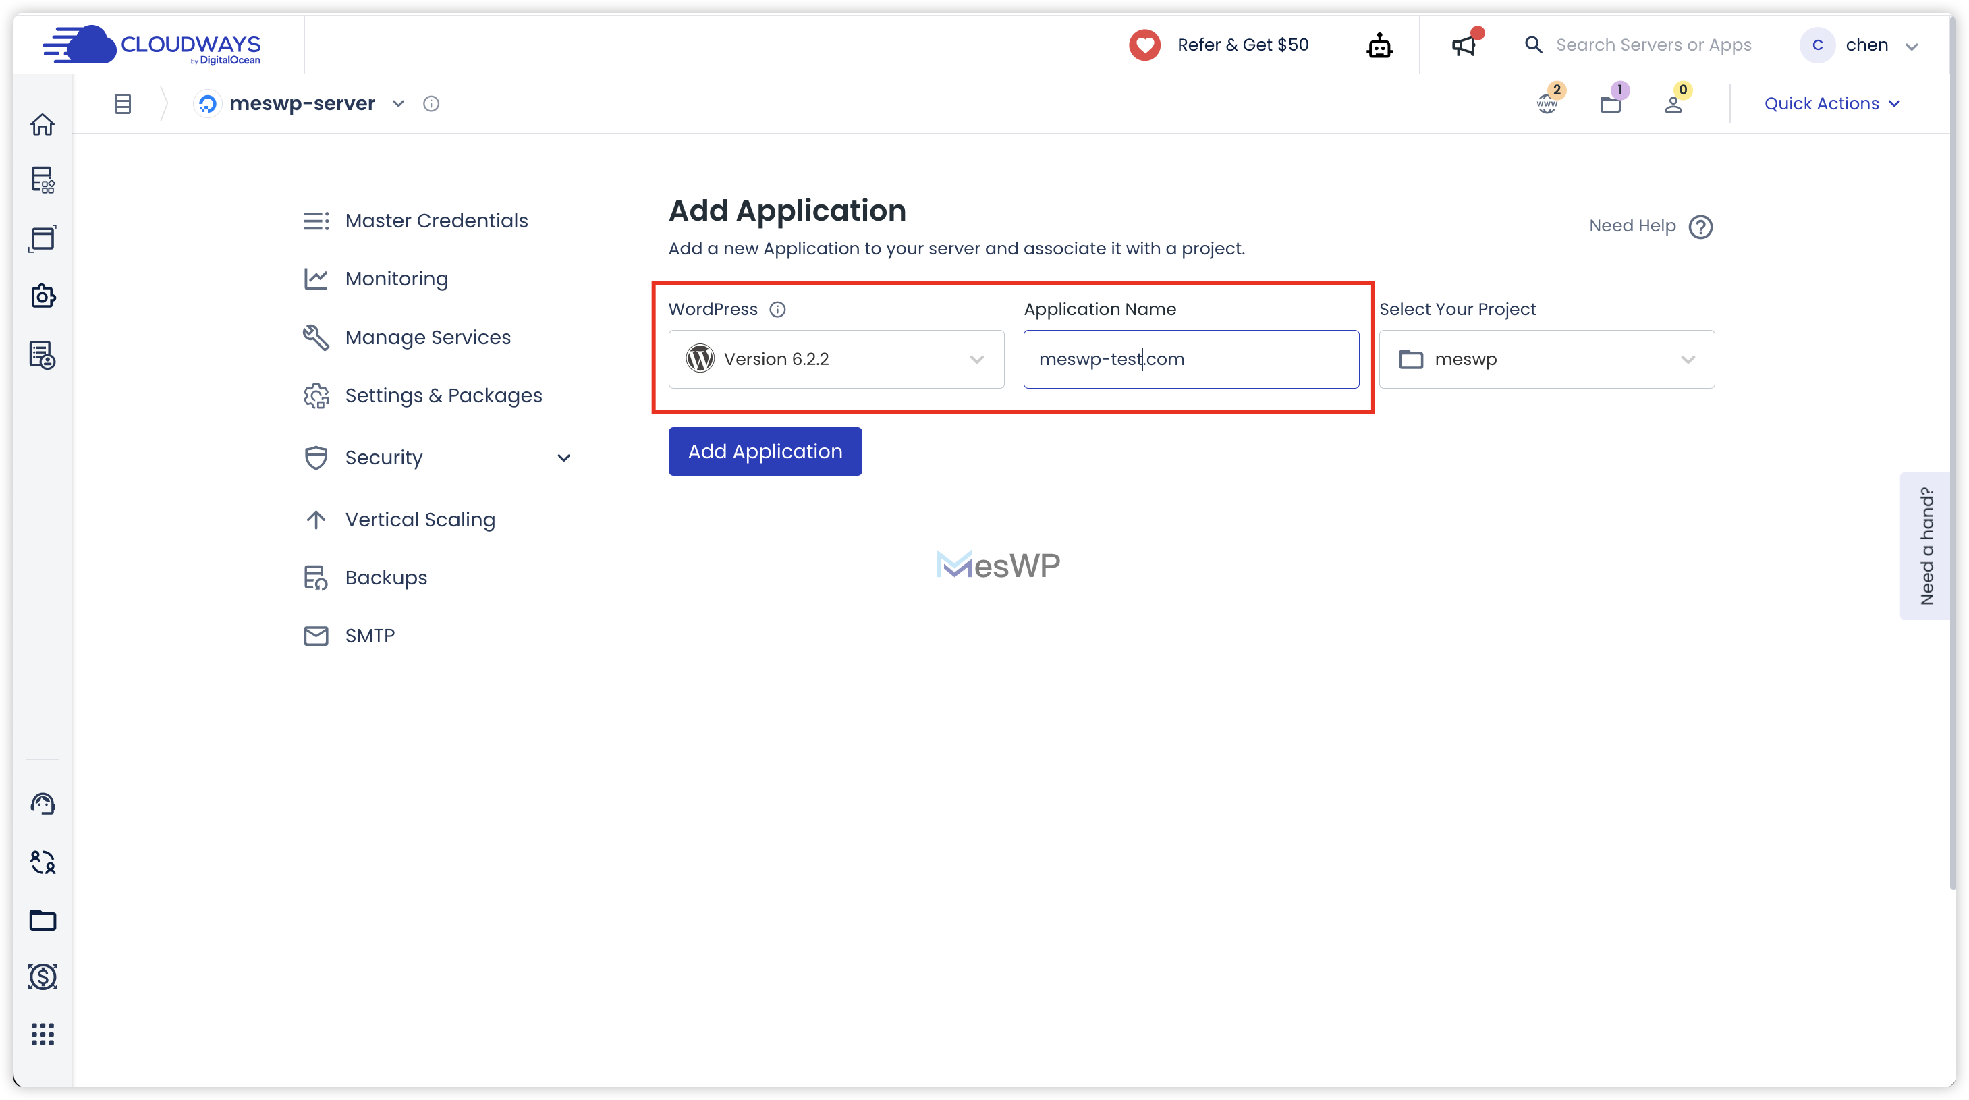Image resolution: width=1969 pixels, height=1100 pixels.
Task: Open the applications window icon in sidebar
Action: [x=43, y=238]
